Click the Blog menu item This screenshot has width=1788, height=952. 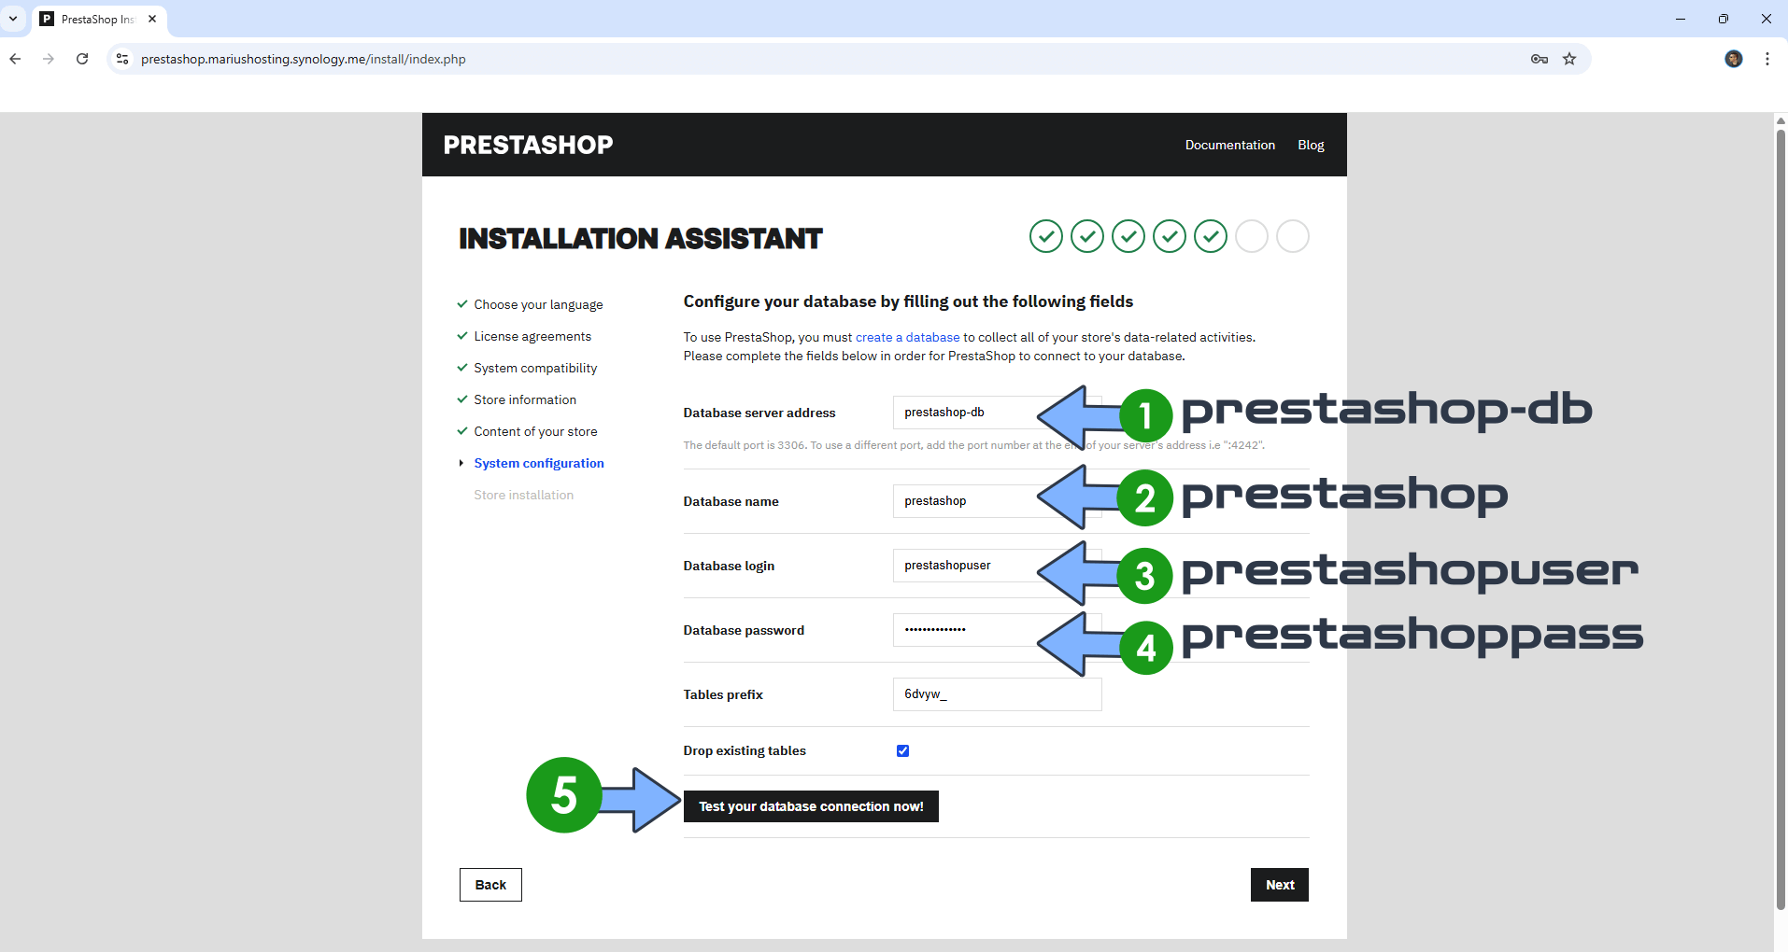click(1310, 145)
